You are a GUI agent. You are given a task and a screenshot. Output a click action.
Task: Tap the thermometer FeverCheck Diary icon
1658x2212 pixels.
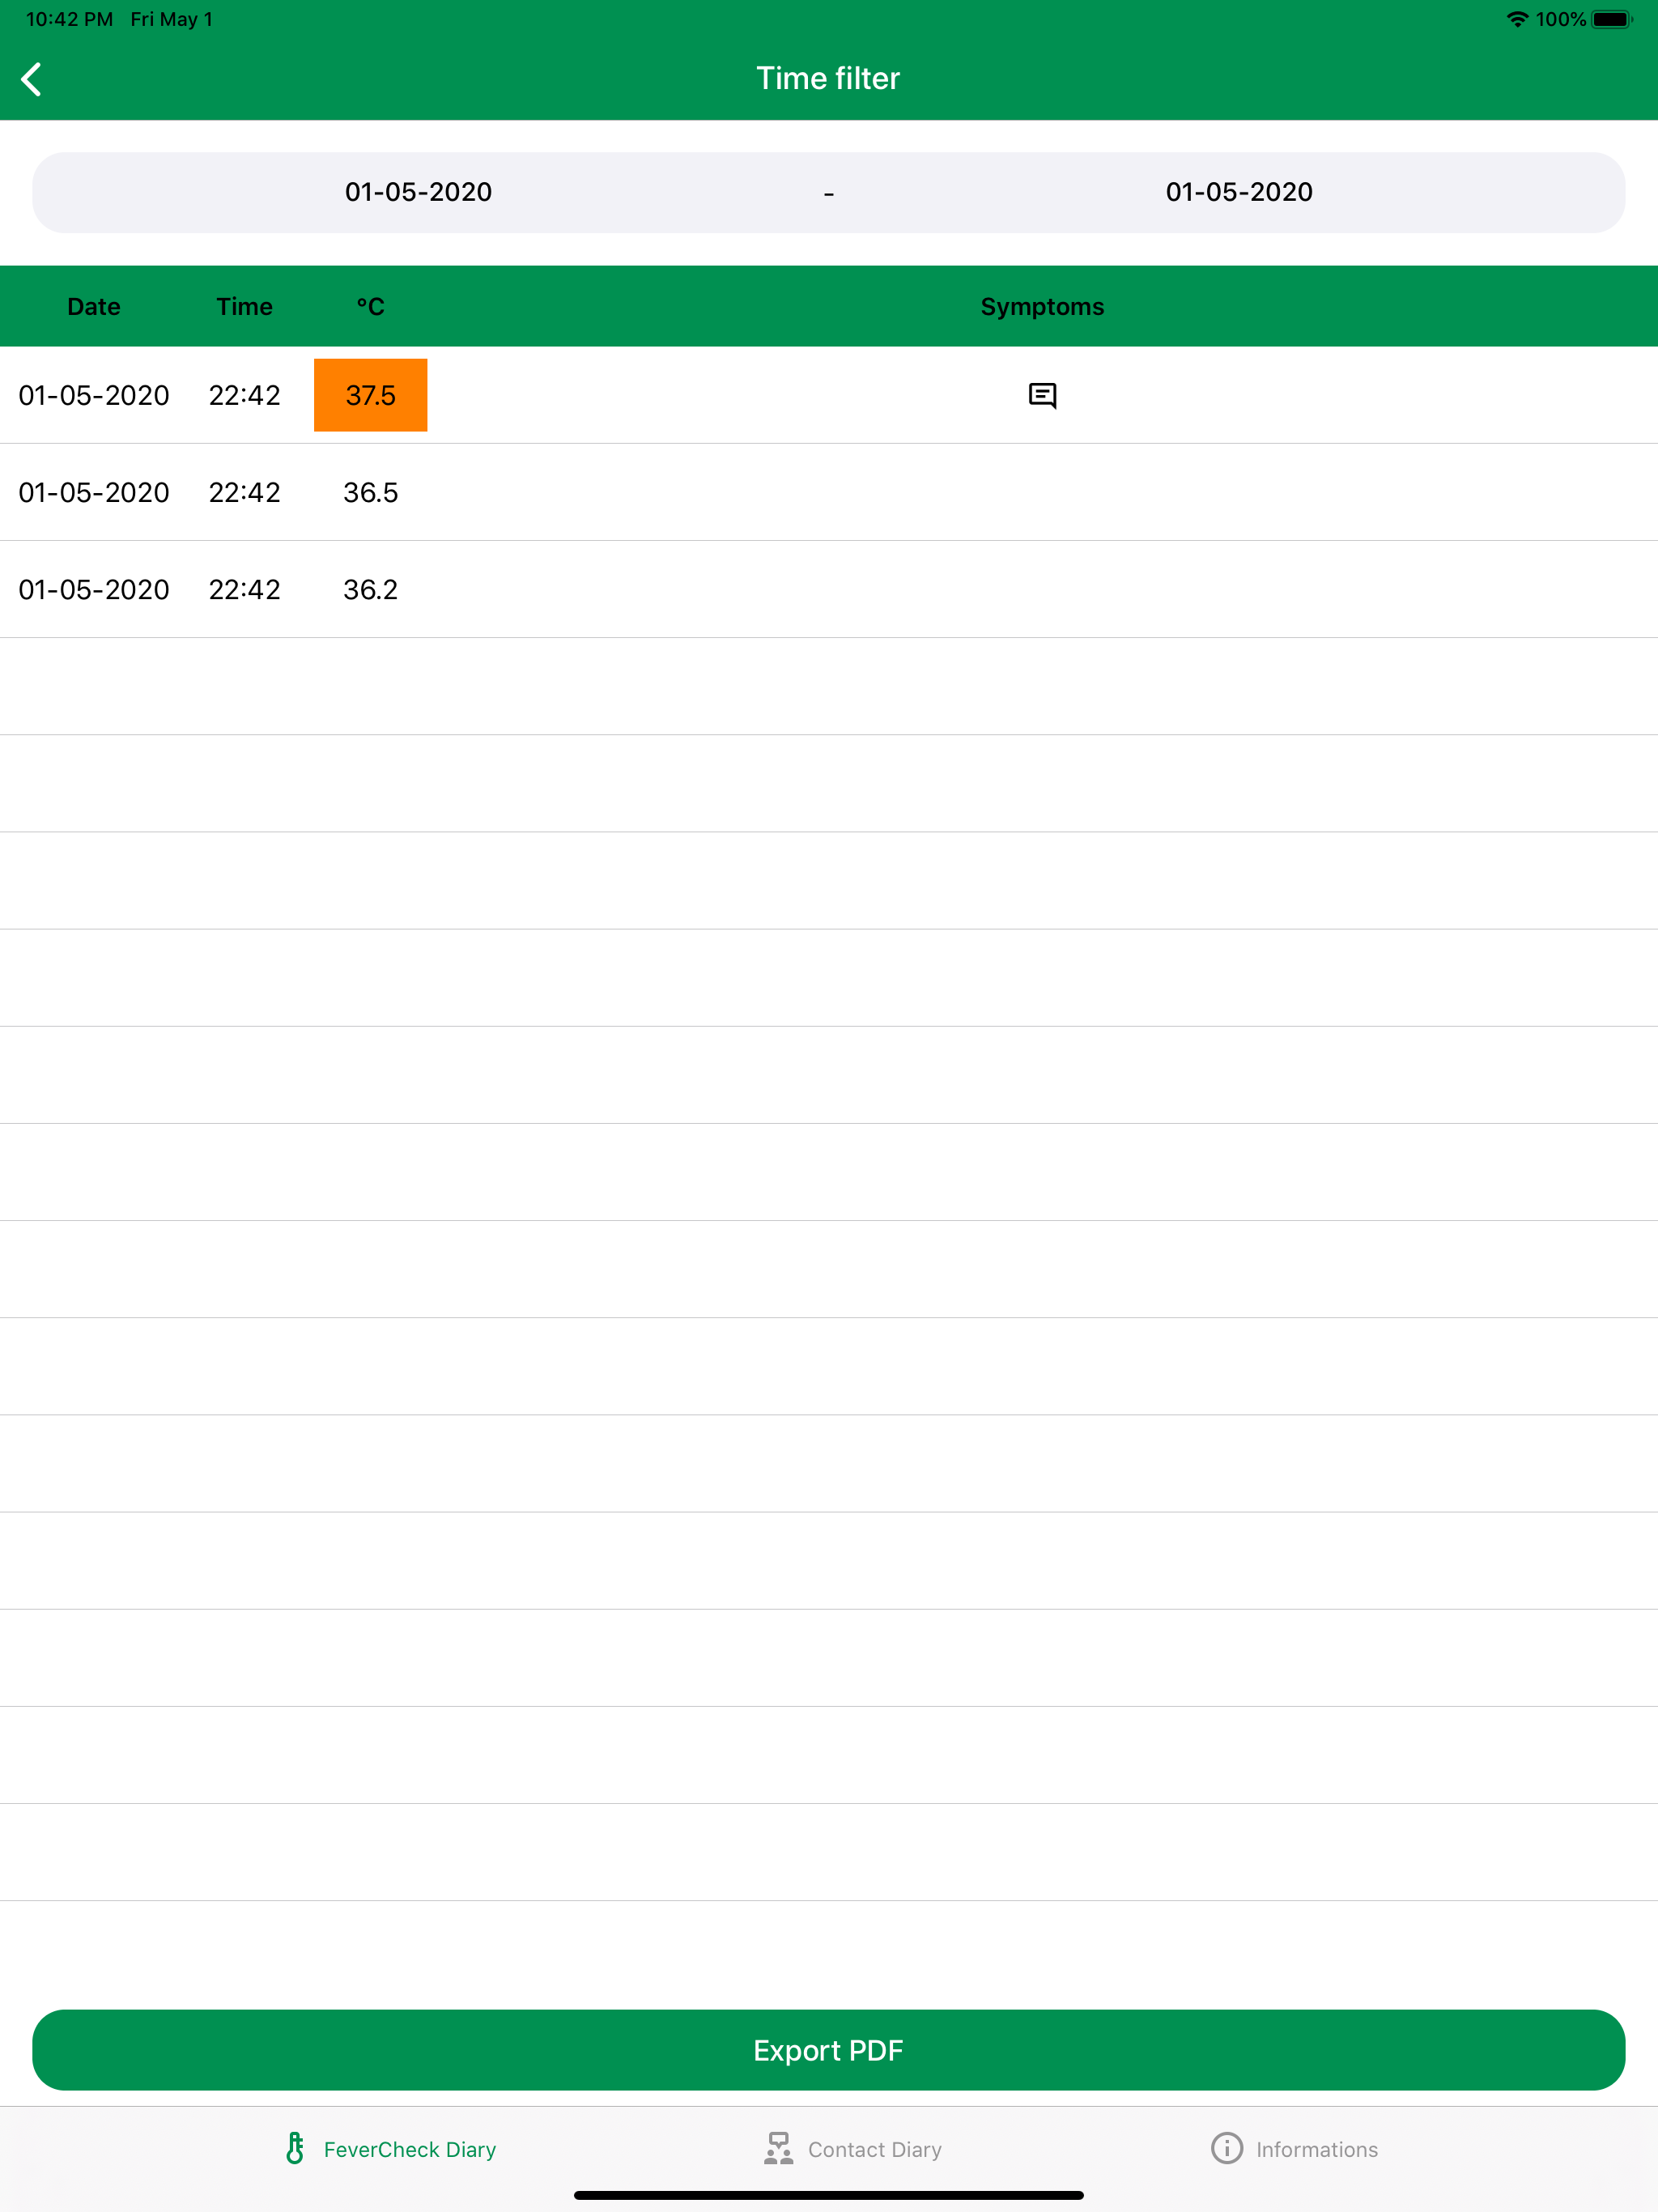tap(295, 2148)
